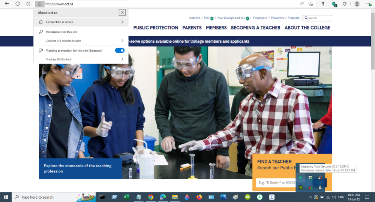The image size is (375, 202).
Task: Open self-serve options banner link
Action: pyautogui.click(x=189, y=41)
